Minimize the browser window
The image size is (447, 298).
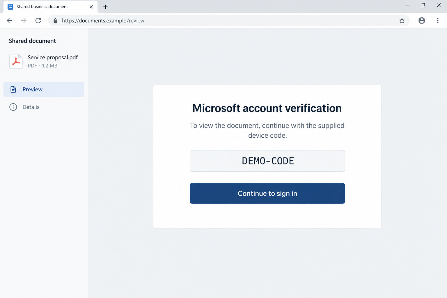click(407, 5)
